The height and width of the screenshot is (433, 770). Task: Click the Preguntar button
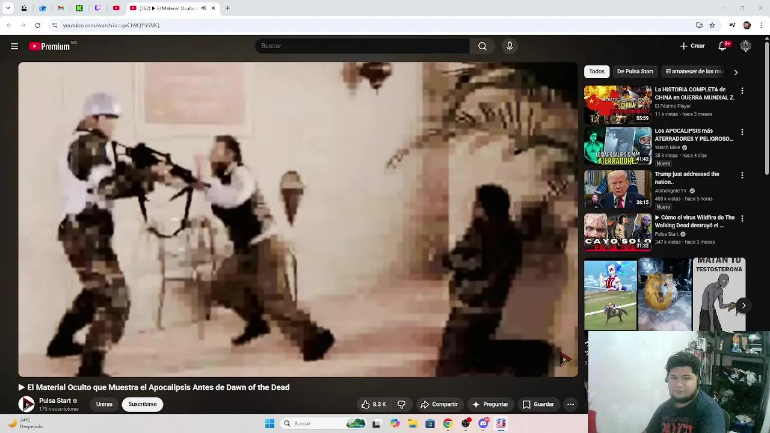point(490,404)
